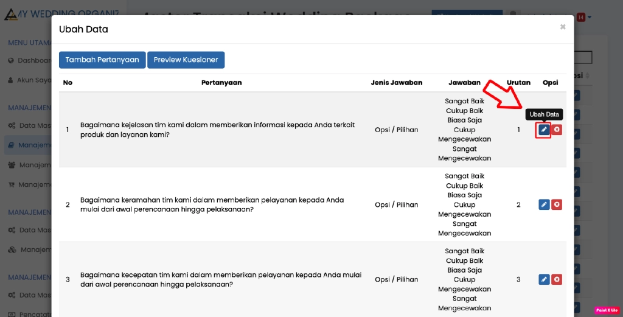Viewport: 623px width, 317px height.
Task: Click the My Wedding Organizer logo in background
Action: (x=61, y=14)
